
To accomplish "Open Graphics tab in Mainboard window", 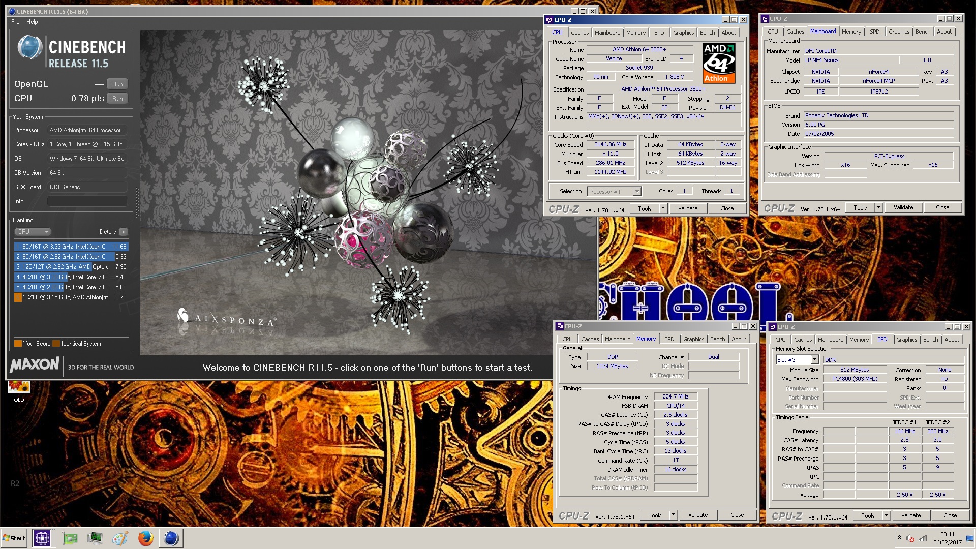I will click(899, 32).
